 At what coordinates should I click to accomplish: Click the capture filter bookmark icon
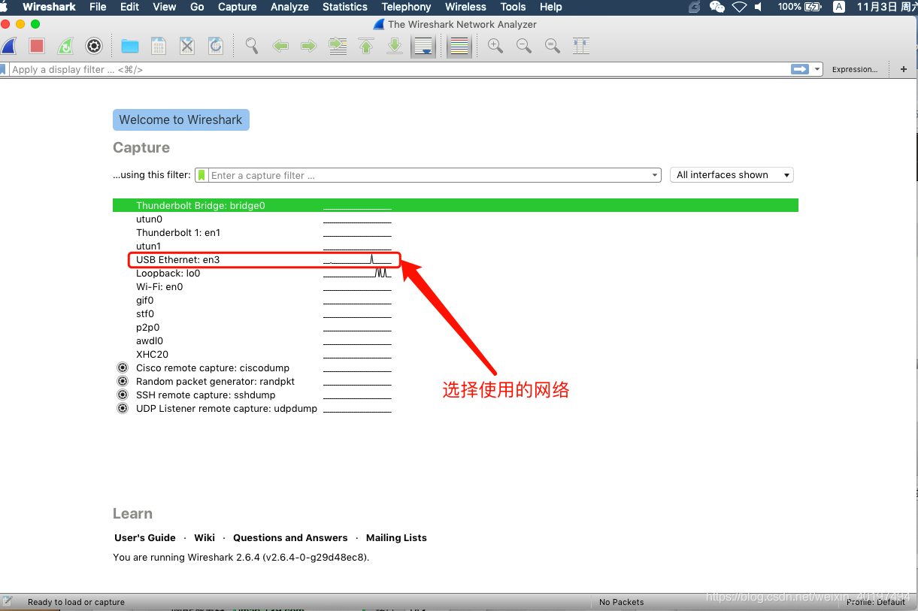pos(201,175)
